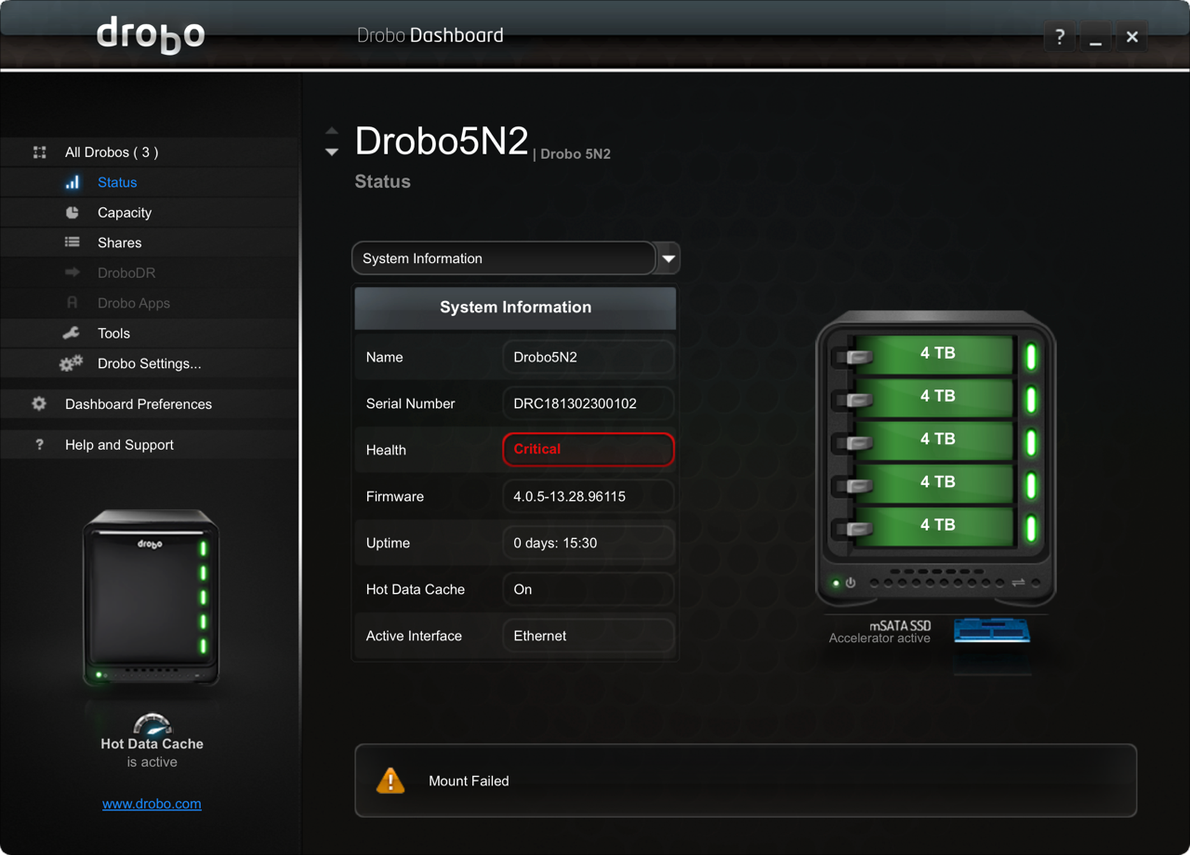Select Drobo Apps in the sidebar
Image resolution: width=1190 pixels, height=855 pixels.
click(x=134, y=303)
